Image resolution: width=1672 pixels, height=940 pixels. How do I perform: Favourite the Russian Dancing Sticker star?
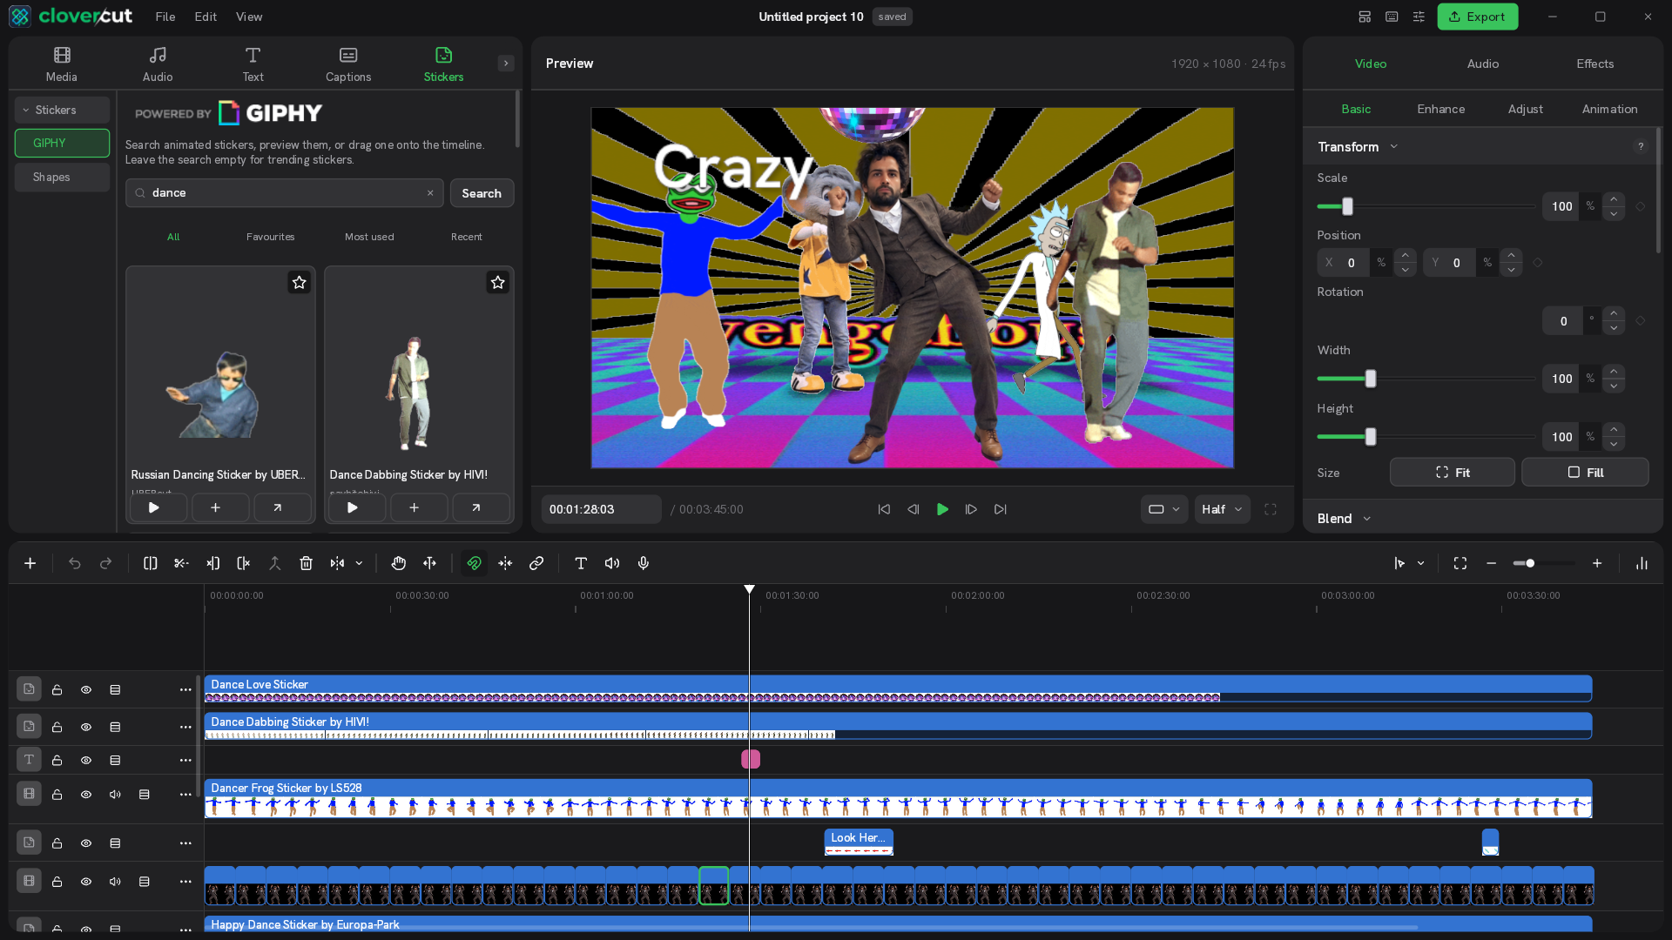299,282
